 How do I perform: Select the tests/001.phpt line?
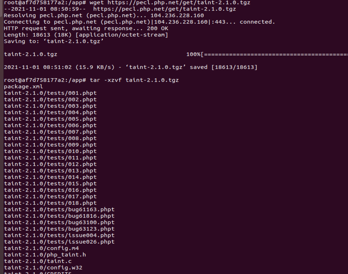(50, 93)
